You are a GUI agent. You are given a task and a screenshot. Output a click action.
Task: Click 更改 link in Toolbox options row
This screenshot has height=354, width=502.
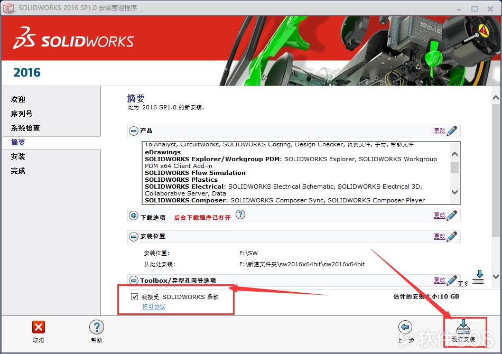(x=439, y=281)
